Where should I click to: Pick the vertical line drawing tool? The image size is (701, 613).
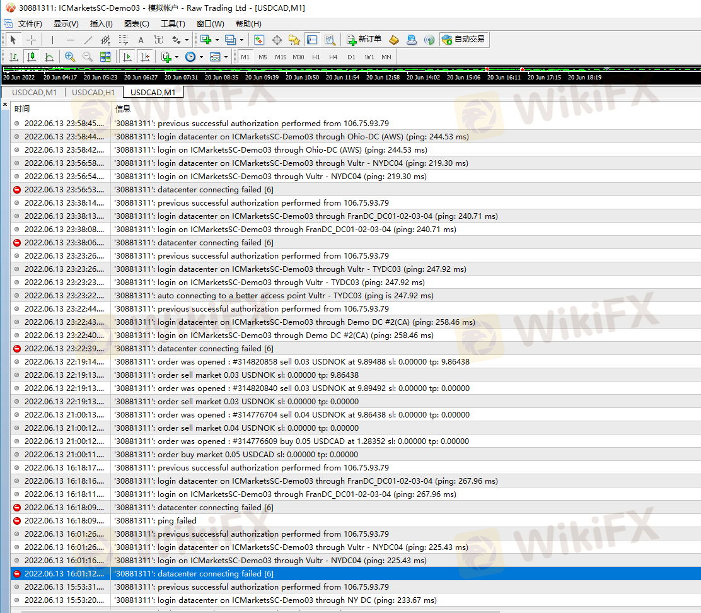(52, 40)
